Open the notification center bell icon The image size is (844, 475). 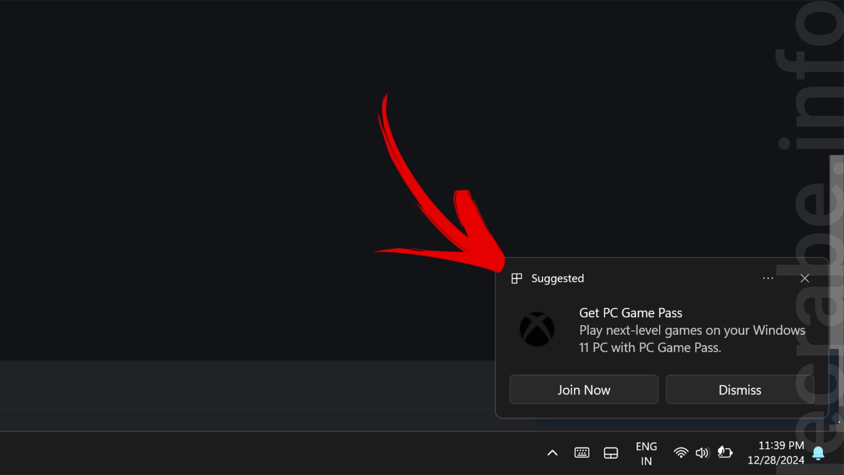(818, 453)
